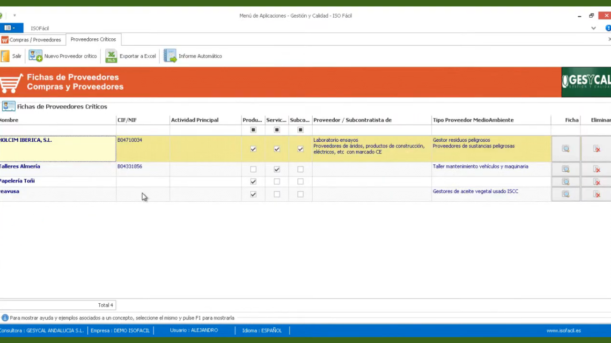This screenshot has width=611, height=343.
Task: Click the Salir exit toolbar button
Action: [11, 56]
